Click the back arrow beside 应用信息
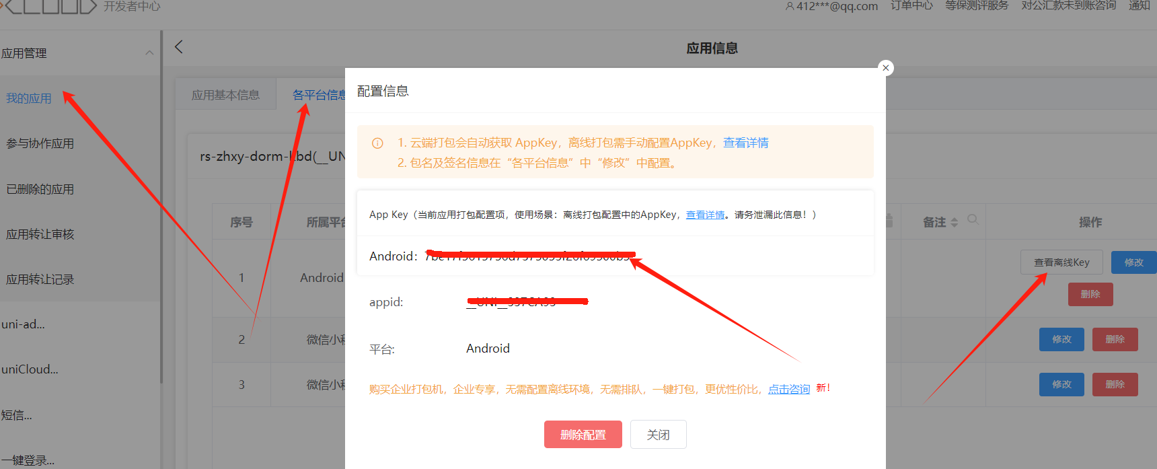This screenshot has height=469, width=1157. (x=179, y=47)
